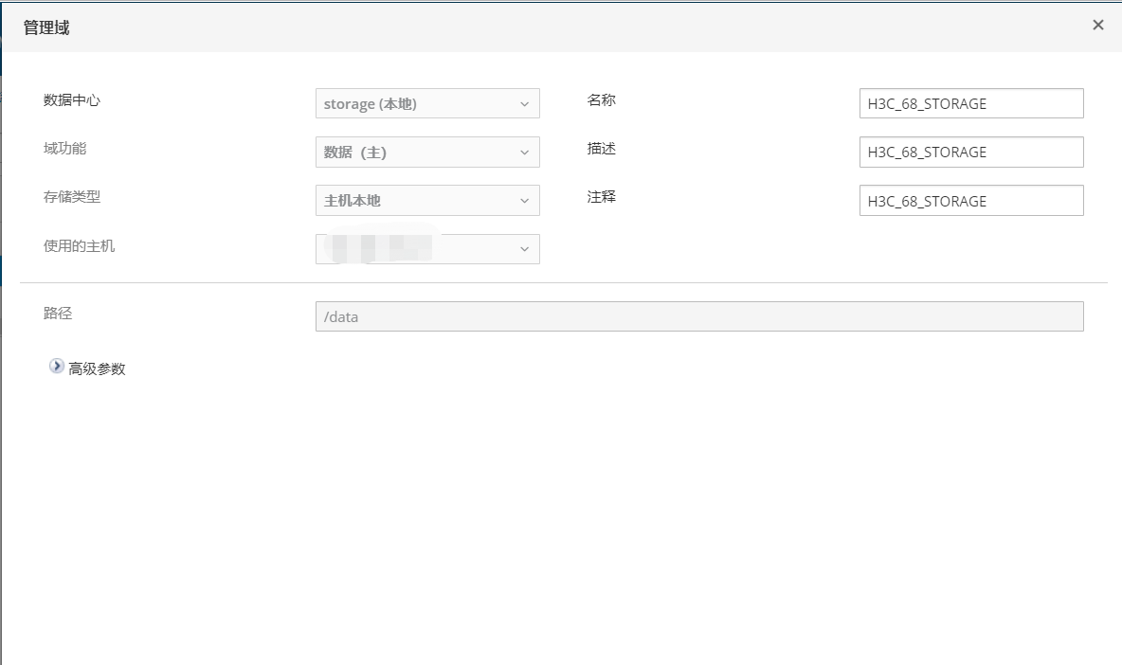The width and height of the screenshot is (1122, 665).
Task: Open the 使用的主机 dropdown
Action: pyautogui.click(x=417, y=249)
